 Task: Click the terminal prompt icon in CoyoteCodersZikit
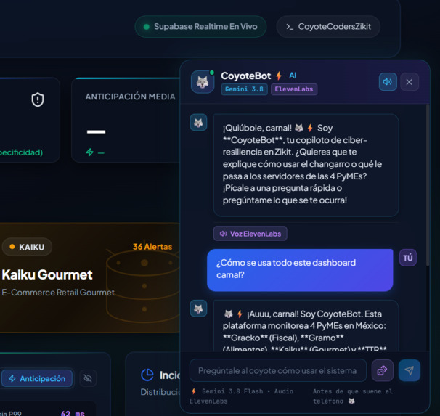(290, 27)
